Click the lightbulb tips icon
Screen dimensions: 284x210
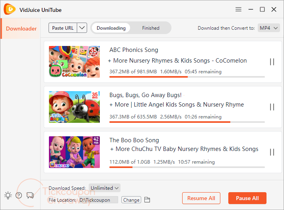(x=8, y=195)
